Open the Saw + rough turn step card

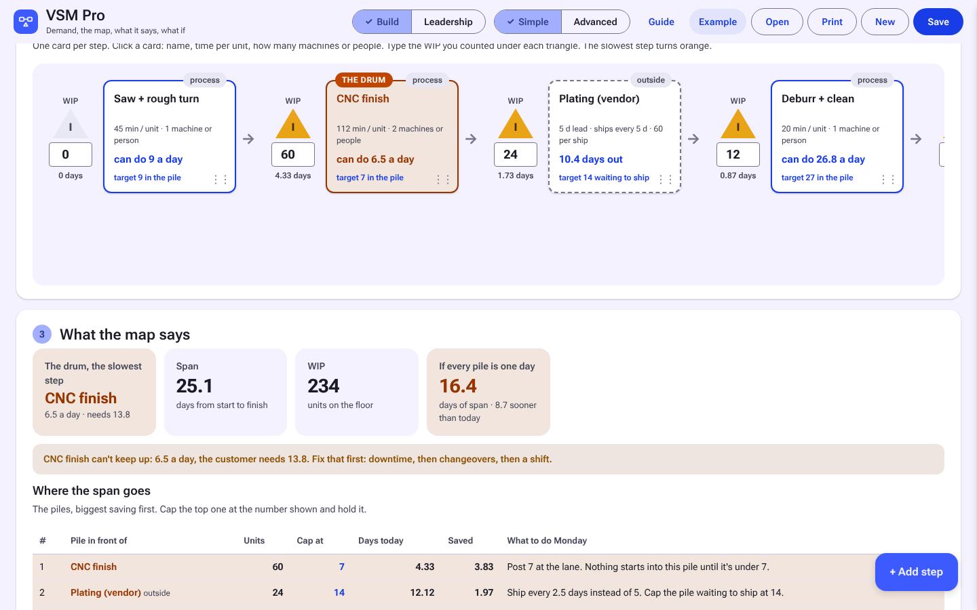[x=170, y=136]
